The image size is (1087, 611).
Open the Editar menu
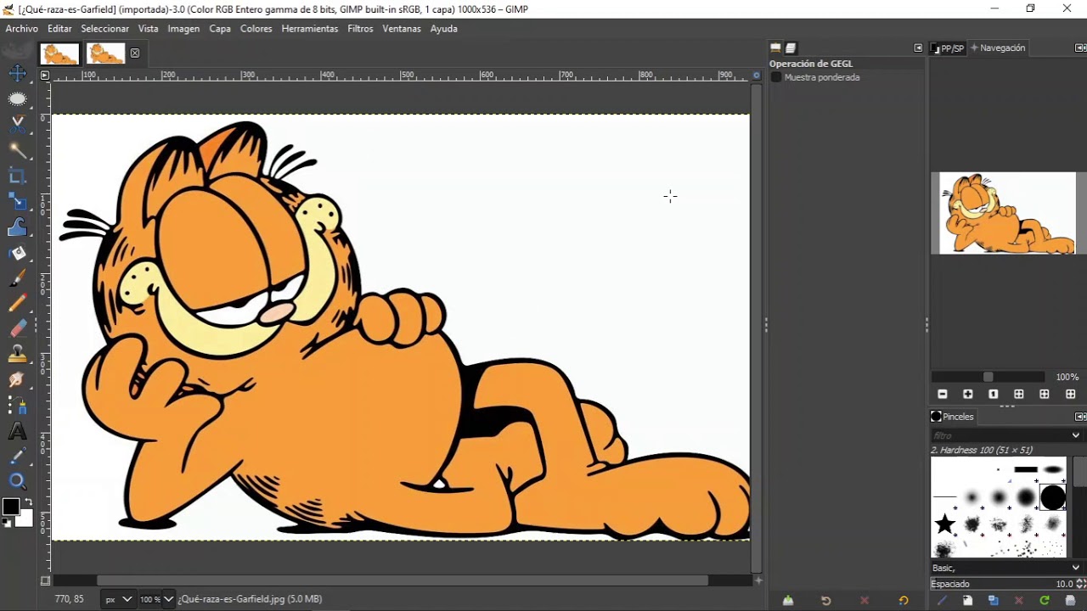(59, 28)
